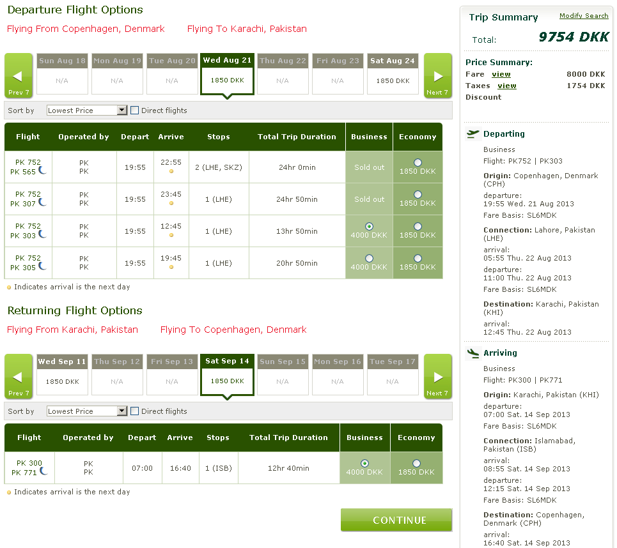View Taxes breakdown link in Price Summary
This screenshot has height=548, width=617.
coord(506,86)
